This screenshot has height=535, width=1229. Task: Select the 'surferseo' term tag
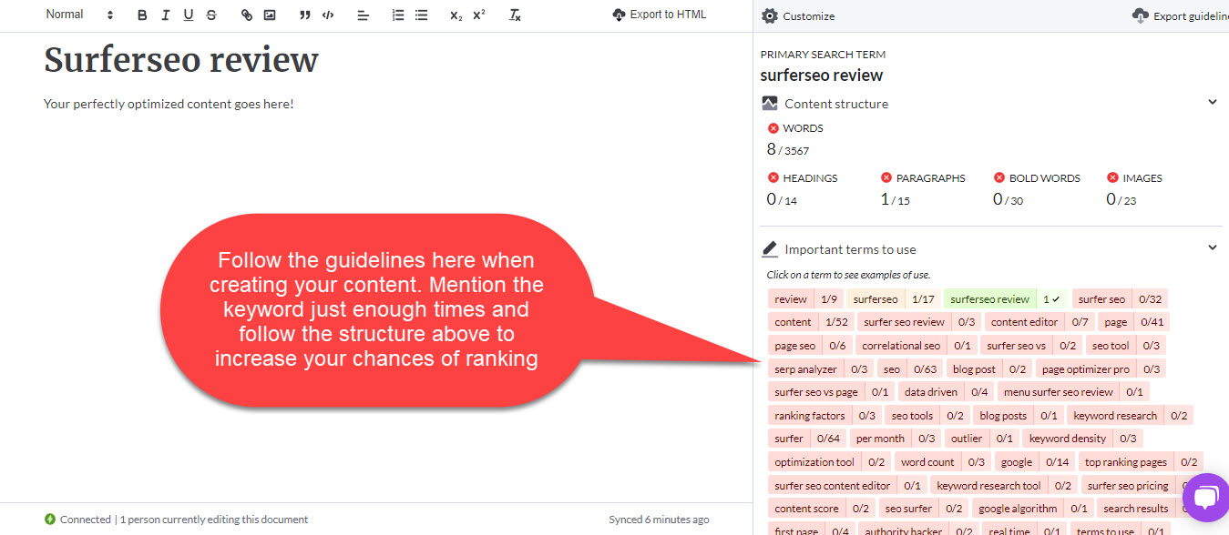894,299
